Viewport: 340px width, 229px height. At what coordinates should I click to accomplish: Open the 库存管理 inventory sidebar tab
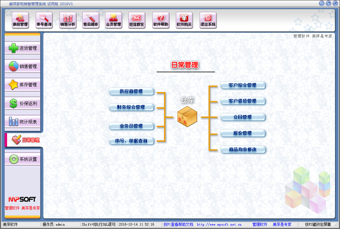click(x=23, y=85)
